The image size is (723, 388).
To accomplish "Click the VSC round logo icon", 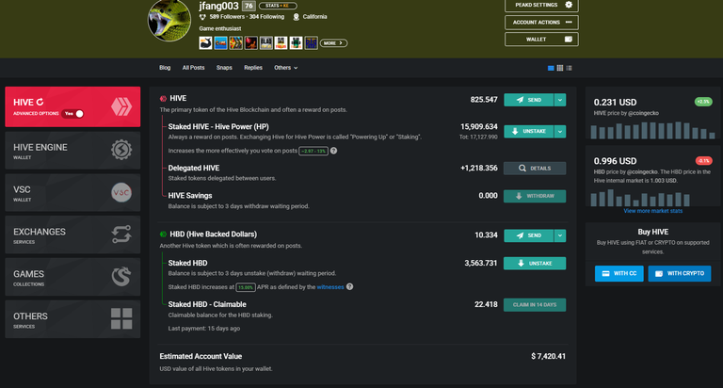I will [x=121, y=192].
